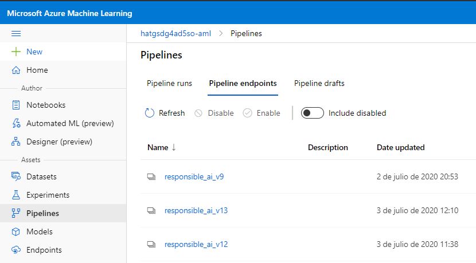Switch to the Pipeline runs tab
Screen dimensions: 476x263
click(x=169, y=84)
